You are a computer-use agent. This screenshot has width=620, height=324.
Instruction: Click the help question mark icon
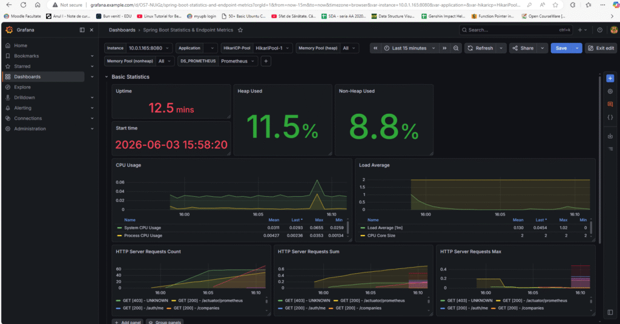point(600,30)
